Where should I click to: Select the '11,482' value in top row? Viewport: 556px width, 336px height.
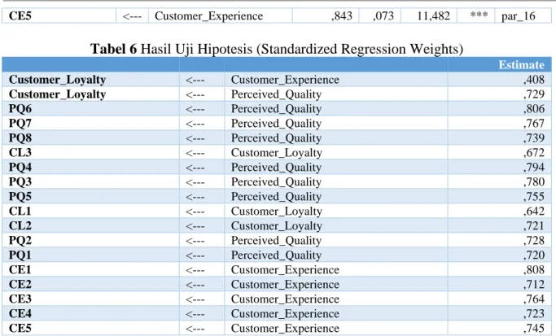point(433,16)
